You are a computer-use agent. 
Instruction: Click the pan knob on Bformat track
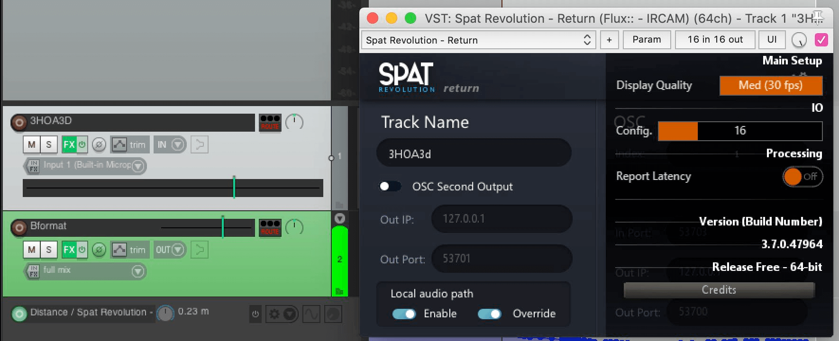(294, 227)
